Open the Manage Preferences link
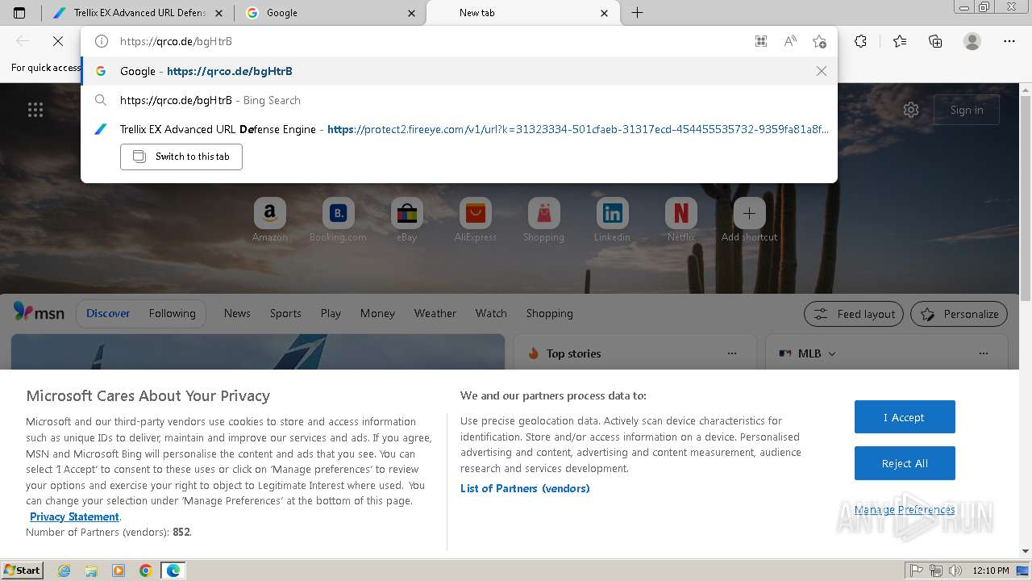This screenshot has height=581, width=1032. click(905, 509)
